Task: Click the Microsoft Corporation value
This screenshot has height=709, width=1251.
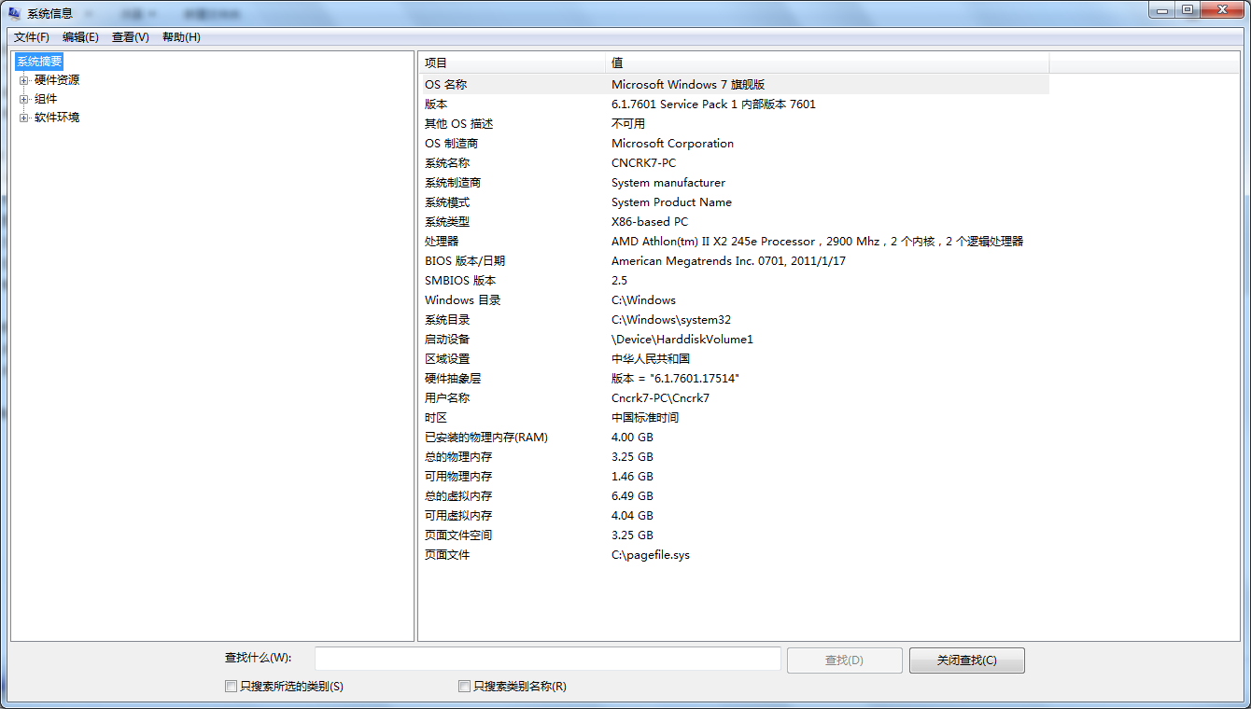Action: pos(672,144)
